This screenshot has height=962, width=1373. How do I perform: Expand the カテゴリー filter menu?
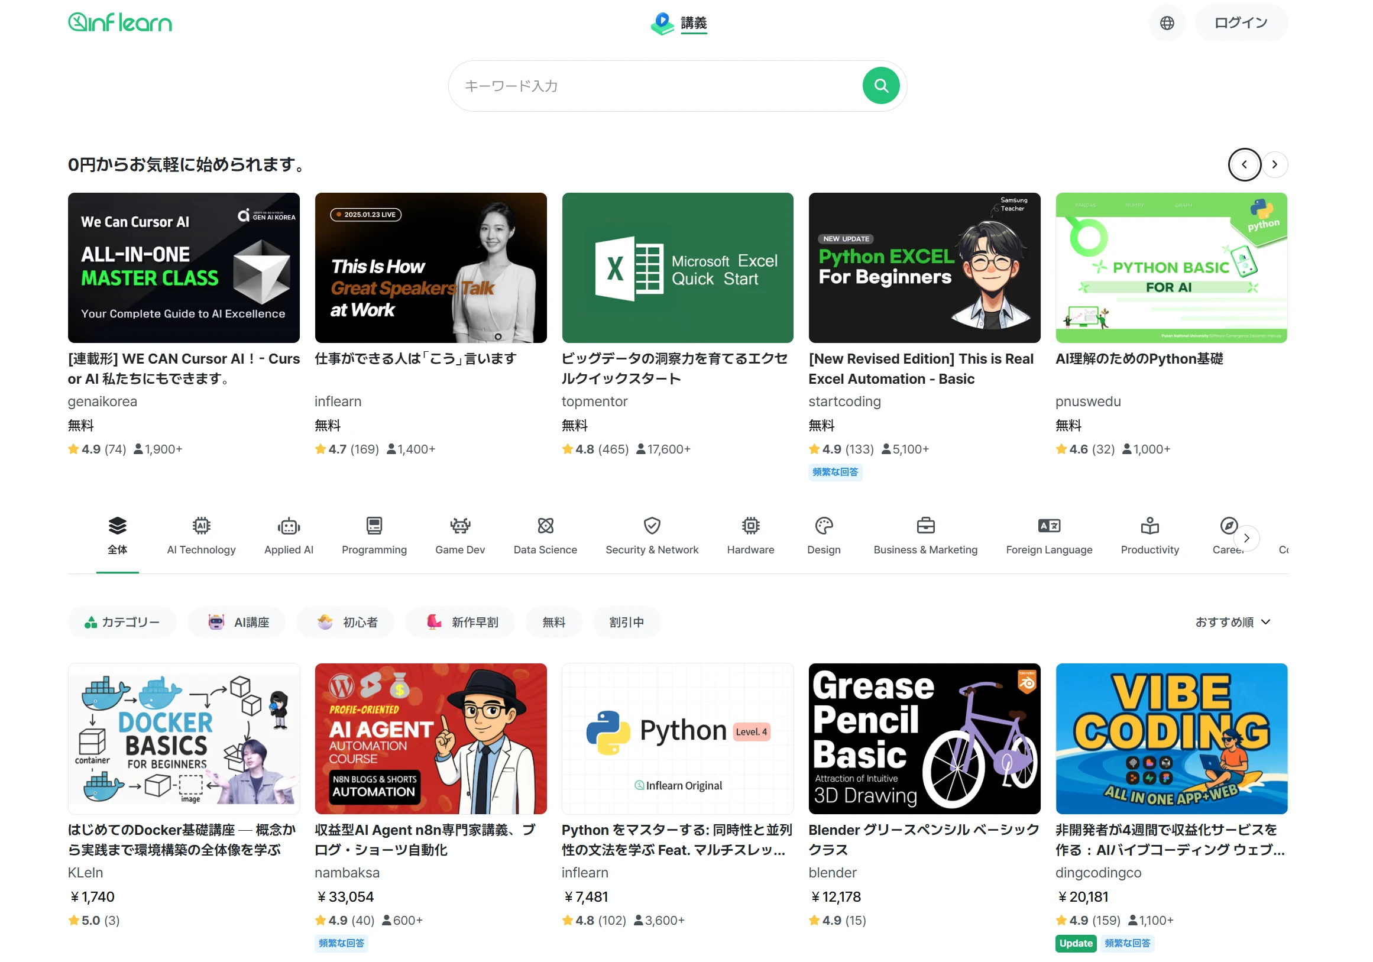tap(122, 623)
